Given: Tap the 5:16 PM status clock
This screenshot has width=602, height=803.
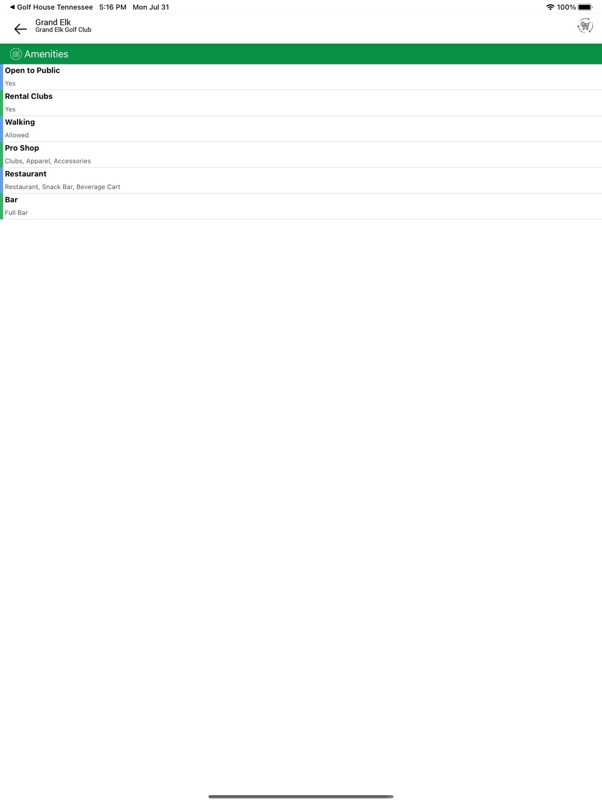Looking at the screenshot, I should (x=113, y=7).
